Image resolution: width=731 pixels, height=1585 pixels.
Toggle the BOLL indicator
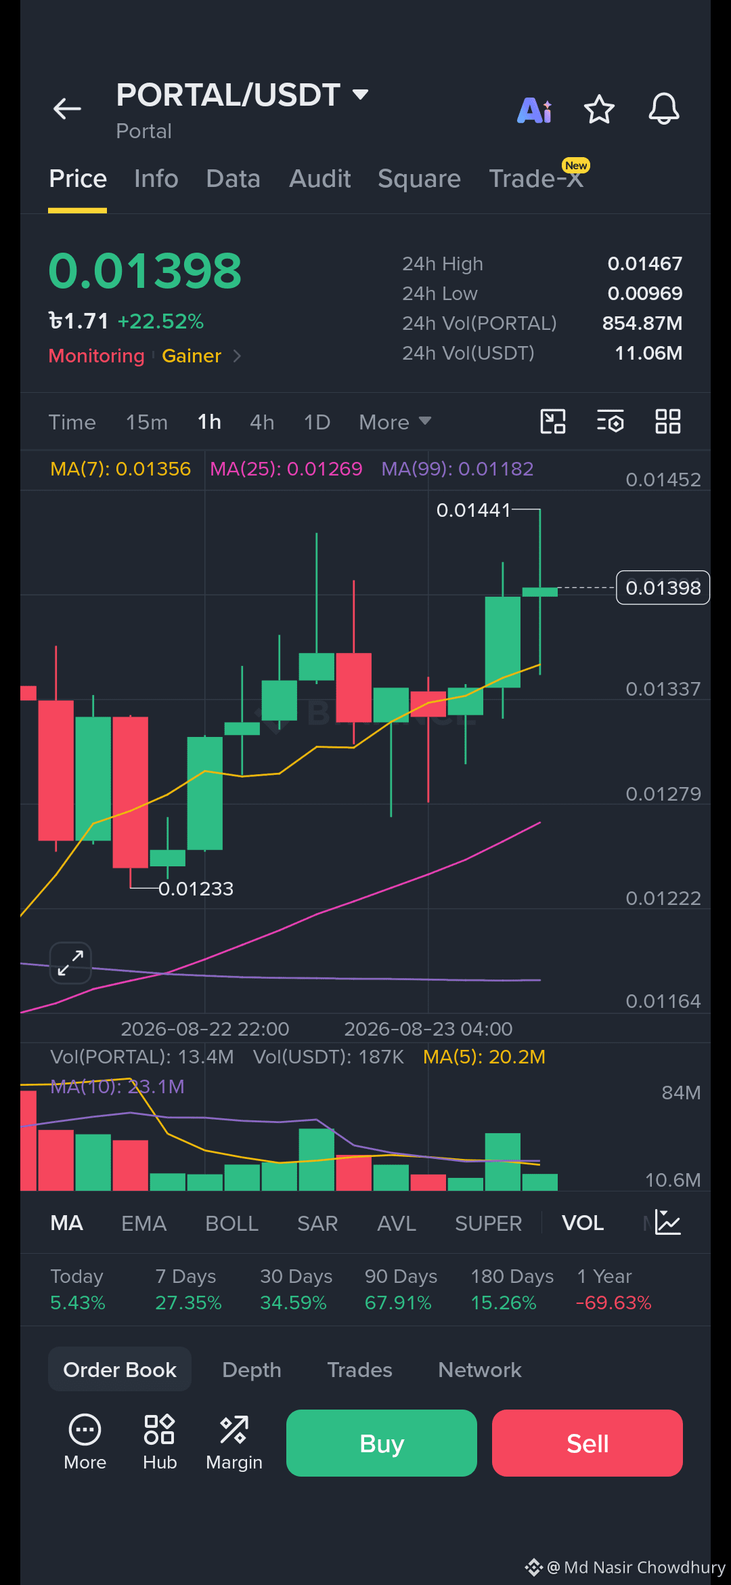click(232, 1223)
